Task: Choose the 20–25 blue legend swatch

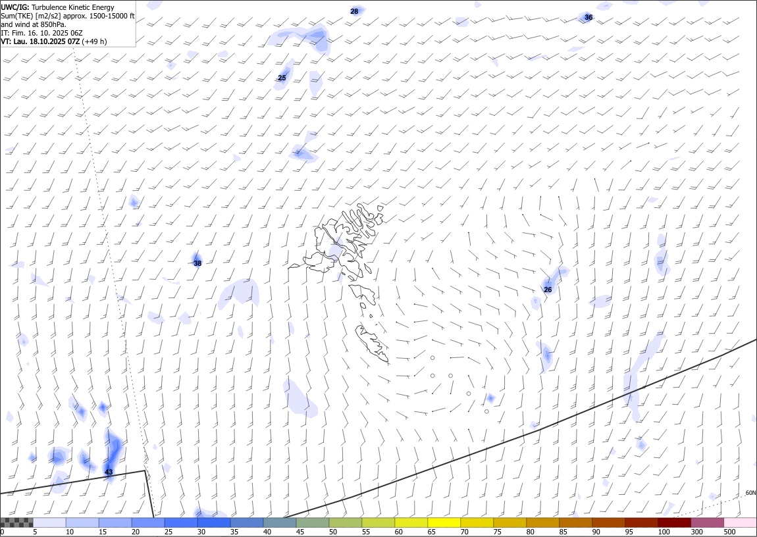Action: coord(147,523)
